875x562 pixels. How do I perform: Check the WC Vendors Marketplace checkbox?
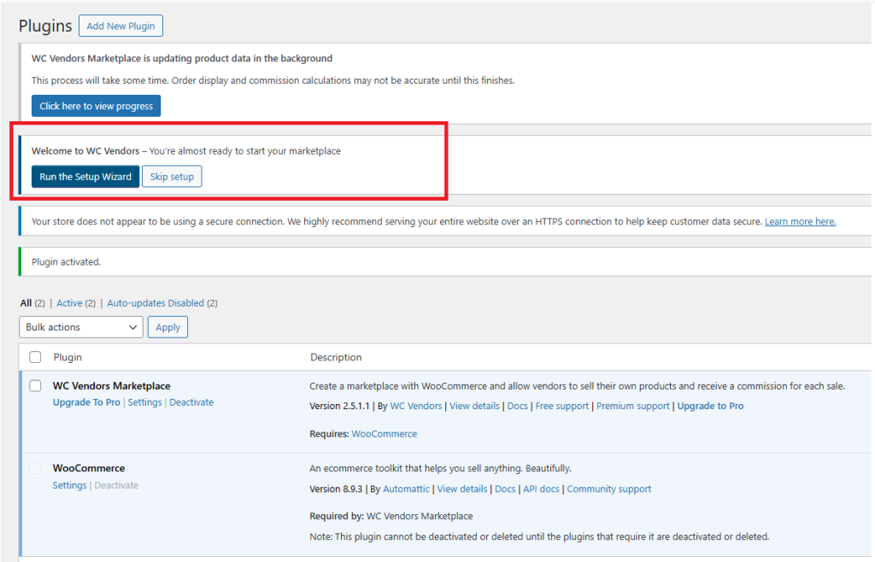(x=33, y=385)
